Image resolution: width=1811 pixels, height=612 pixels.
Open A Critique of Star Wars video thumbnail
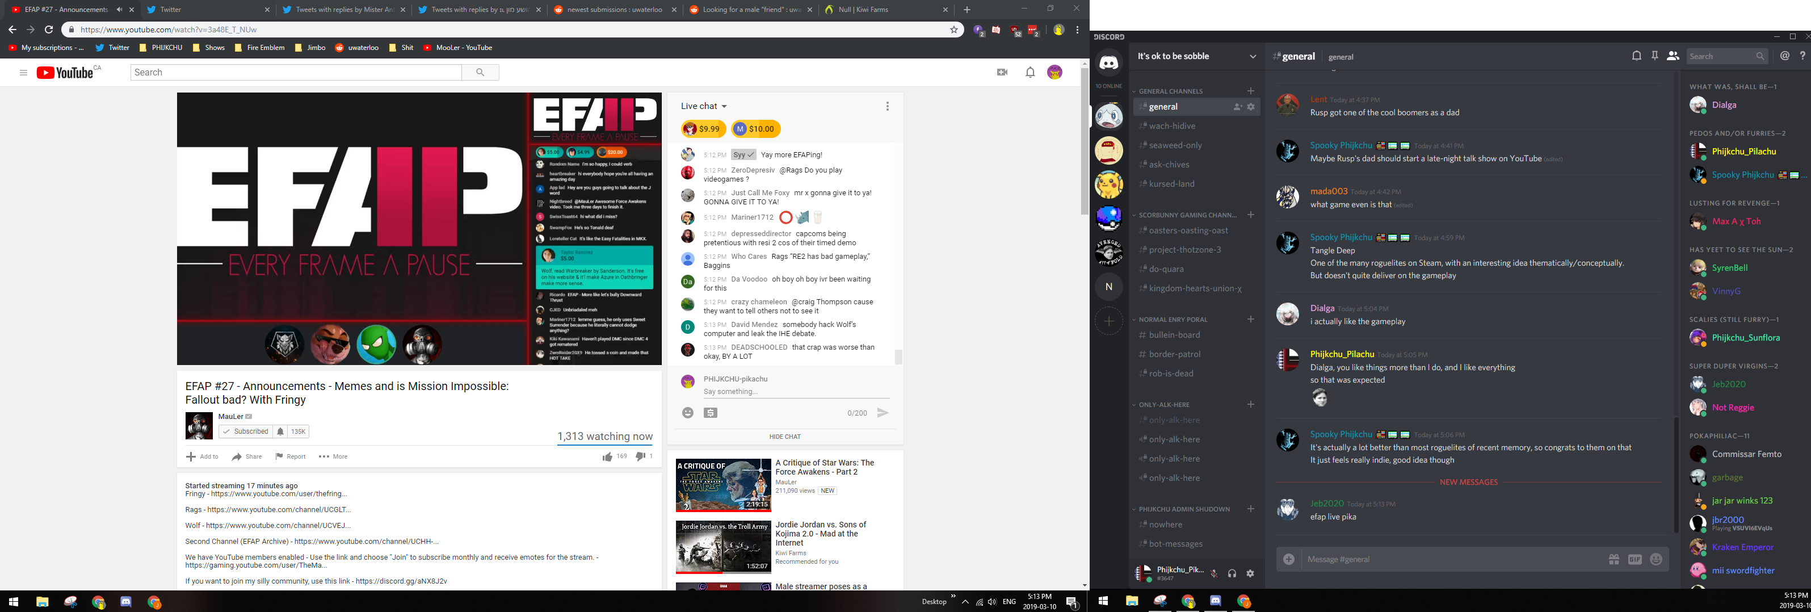click(724, 485)
